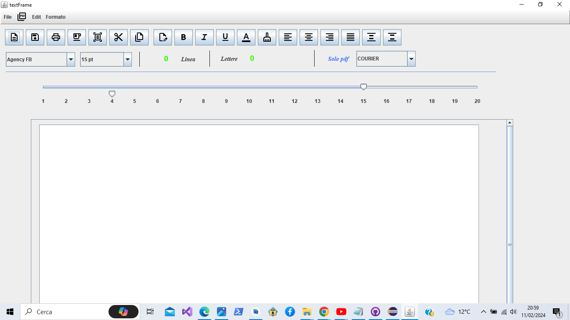
Task: Open the PDF tool beside the File menu
Action: (21, 16)
